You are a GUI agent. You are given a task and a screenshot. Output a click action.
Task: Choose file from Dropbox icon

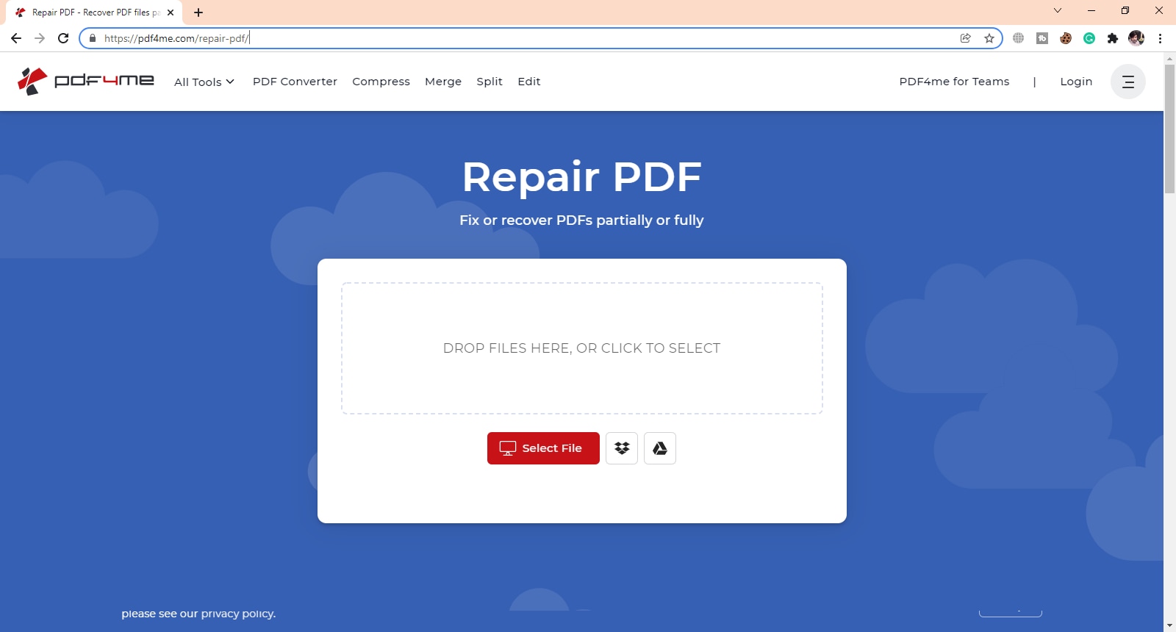click(x=622, y=448)
